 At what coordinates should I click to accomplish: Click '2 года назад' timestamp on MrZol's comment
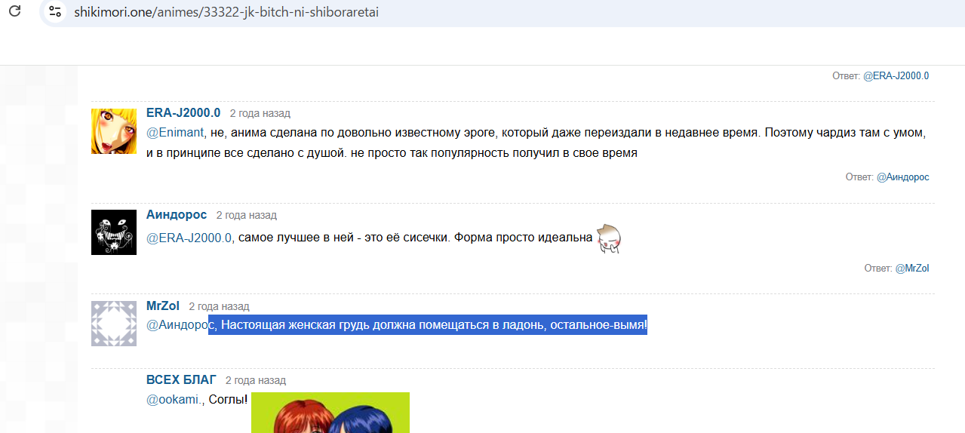(219, 307)
